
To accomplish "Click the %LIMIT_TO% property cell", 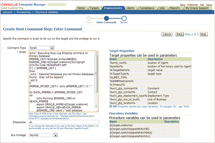I will pyautogui.click(x=128, y=77).
